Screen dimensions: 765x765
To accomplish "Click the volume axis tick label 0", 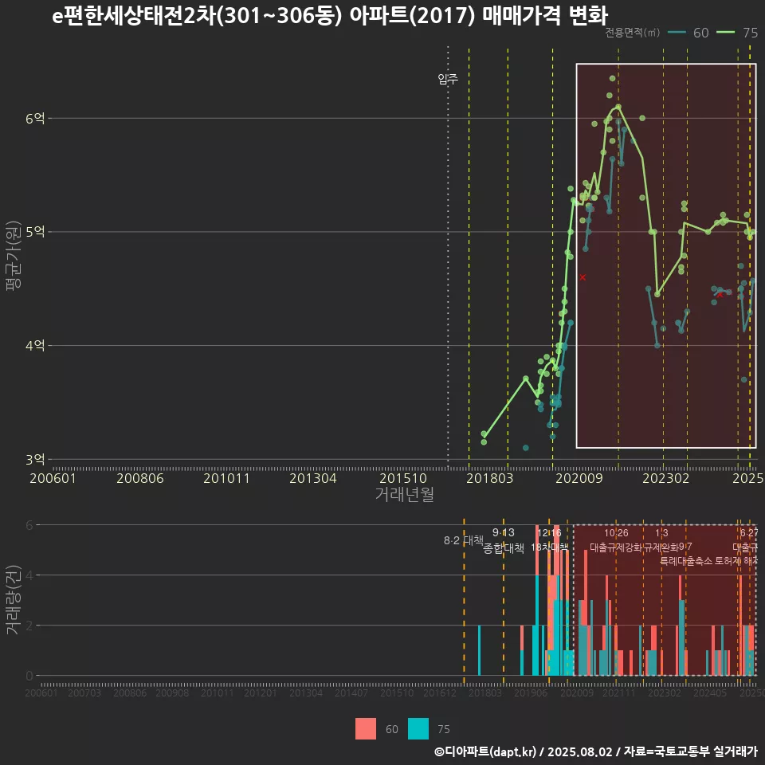I will coord(29,676).
